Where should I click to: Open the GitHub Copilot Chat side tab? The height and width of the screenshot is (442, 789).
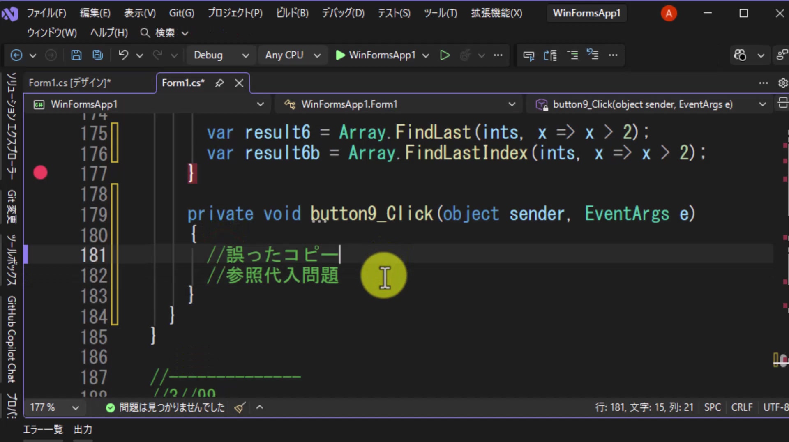[x=12, y=339]
